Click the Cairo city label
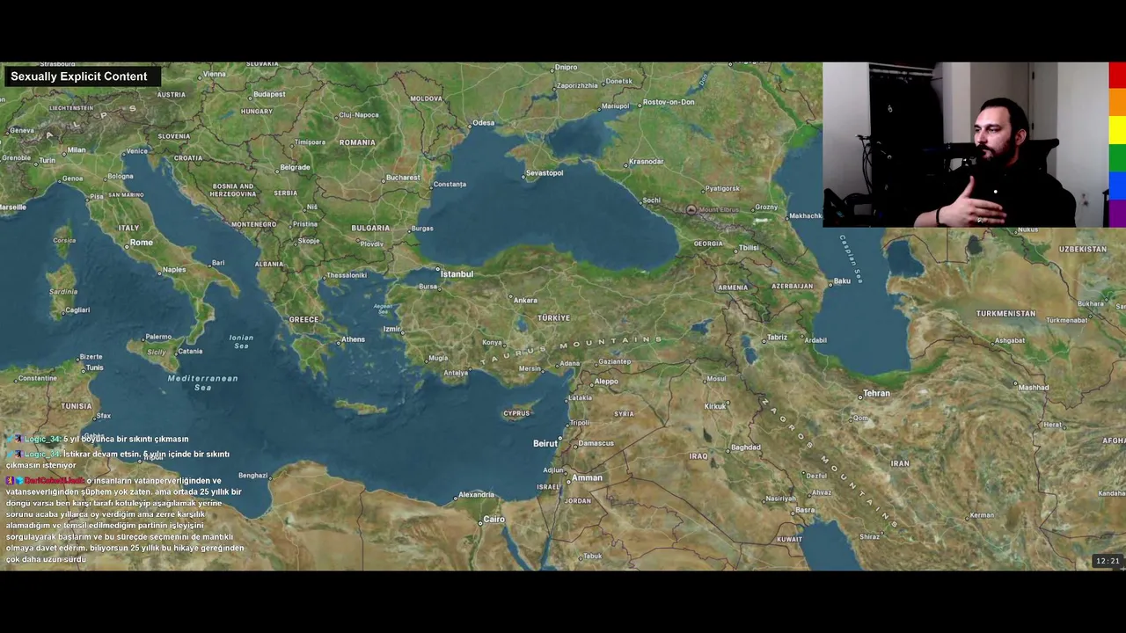The image size is (1126, 633). coord(494,520)
